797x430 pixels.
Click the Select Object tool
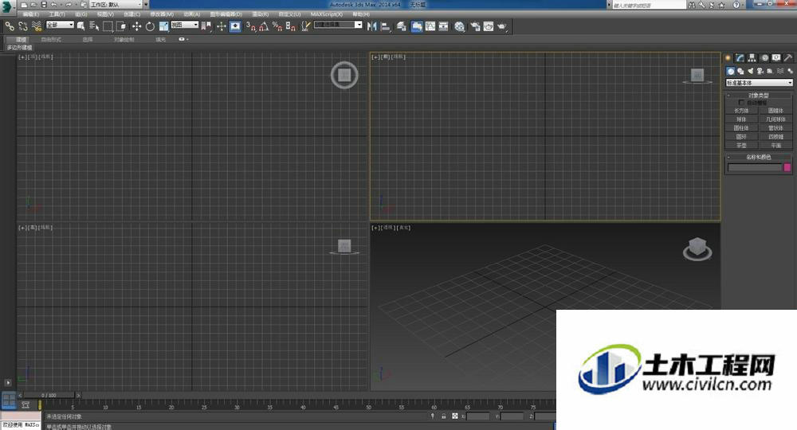[x=80, y=26]
